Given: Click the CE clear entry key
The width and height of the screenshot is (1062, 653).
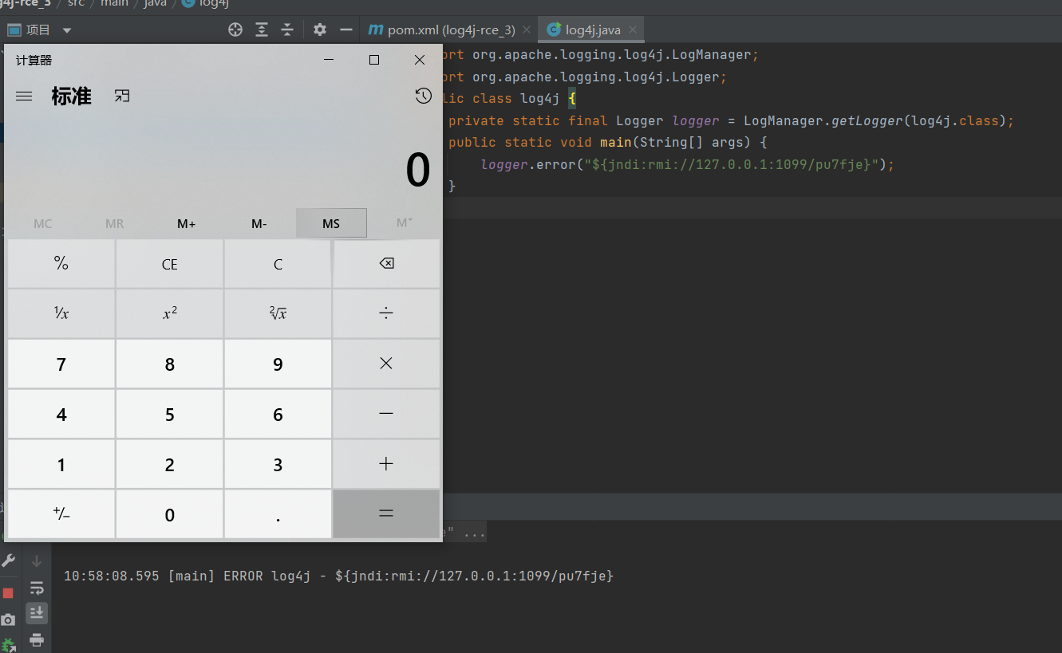Looking at the screenshot, I should pos(169,264).
